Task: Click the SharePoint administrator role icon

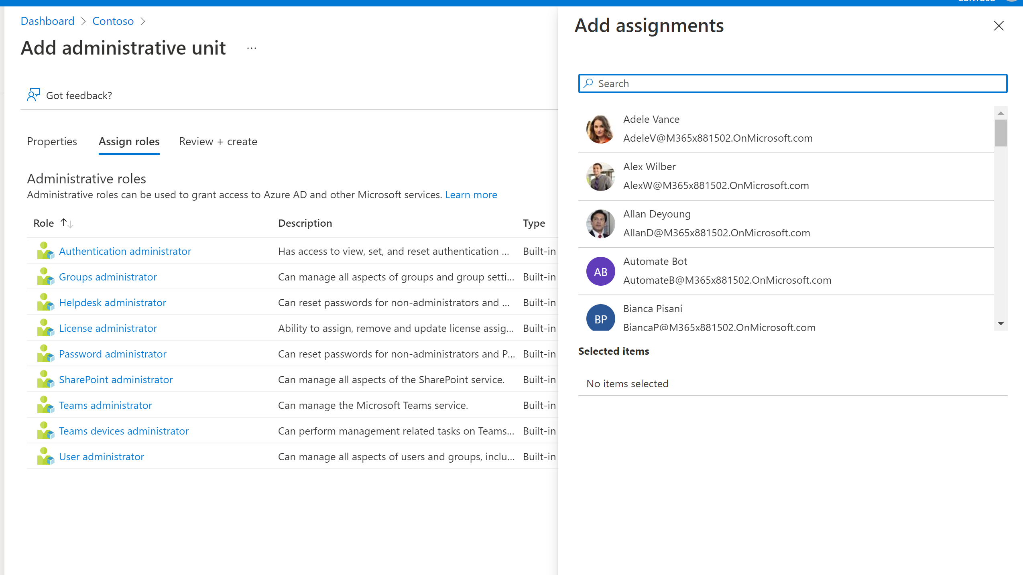Action: [45, 380]
